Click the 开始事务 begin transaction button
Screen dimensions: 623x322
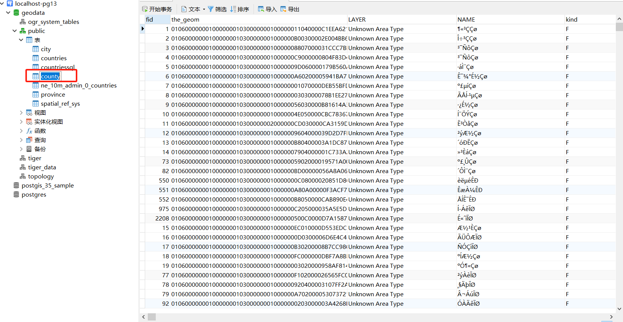tap(157, 9)
